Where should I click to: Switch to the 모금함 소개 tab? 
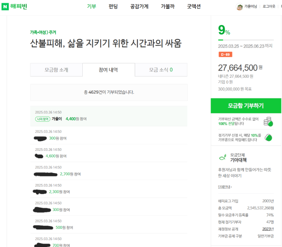pyautogui.click(x=56, y=70)
